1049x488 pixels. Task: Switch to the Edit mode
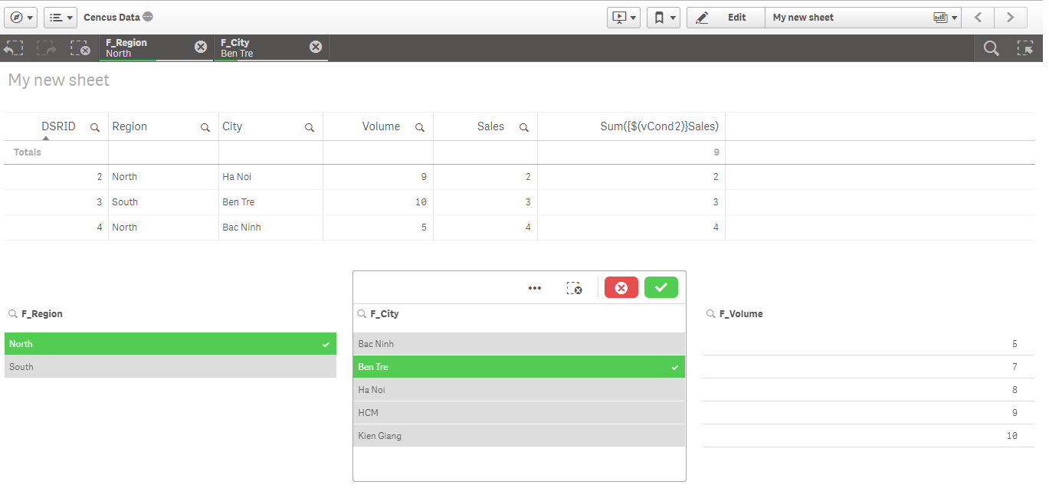[725, 17]
